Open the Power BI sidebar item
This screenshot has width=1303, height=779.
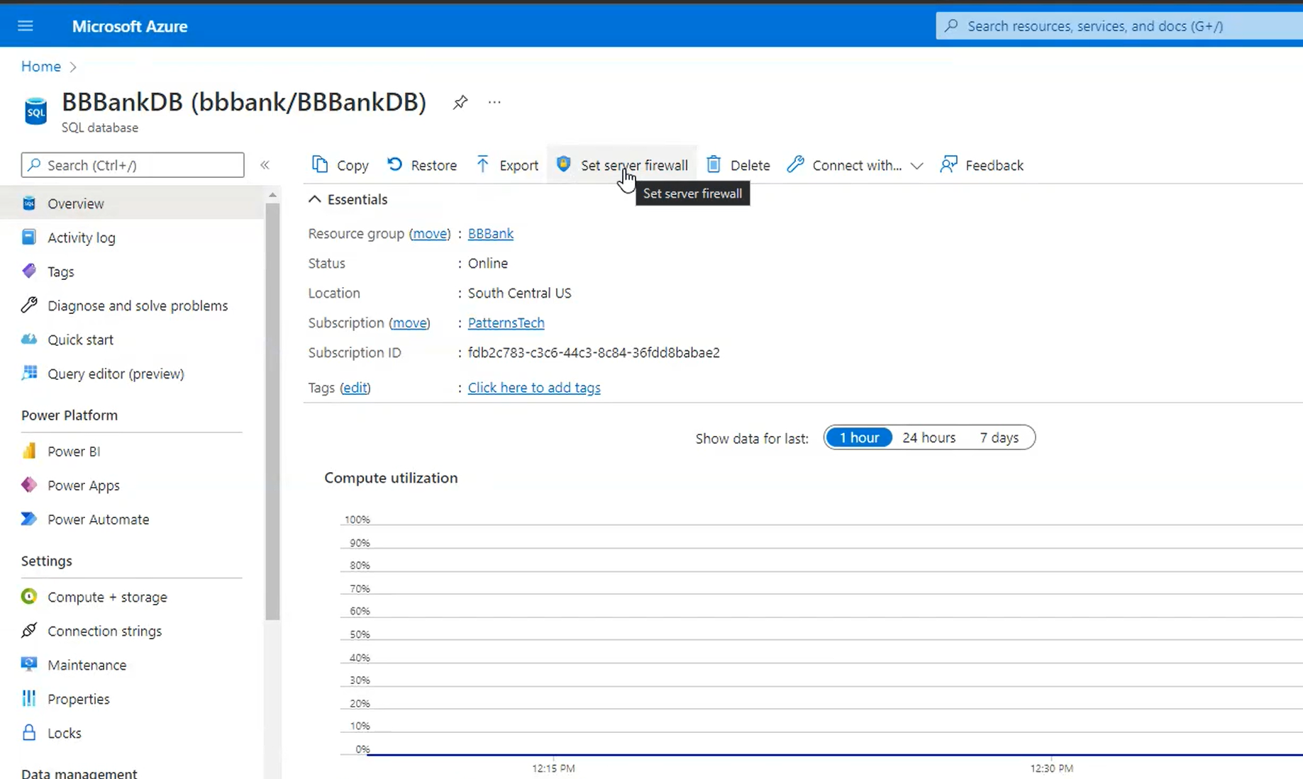(73, 451)
